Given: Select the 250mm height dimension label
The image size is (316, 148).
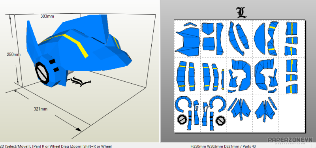Looking at the screenshot, I should click(13, 54).
